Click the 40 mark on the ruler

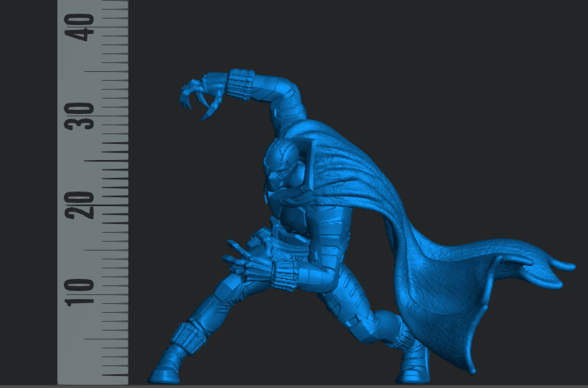(x=79, y=27)
